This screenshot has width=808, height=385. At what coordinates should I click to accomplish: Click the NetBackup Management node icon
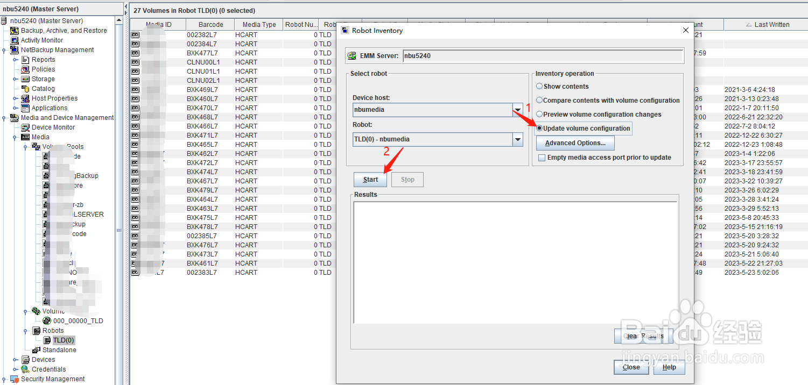click(15, 50)
